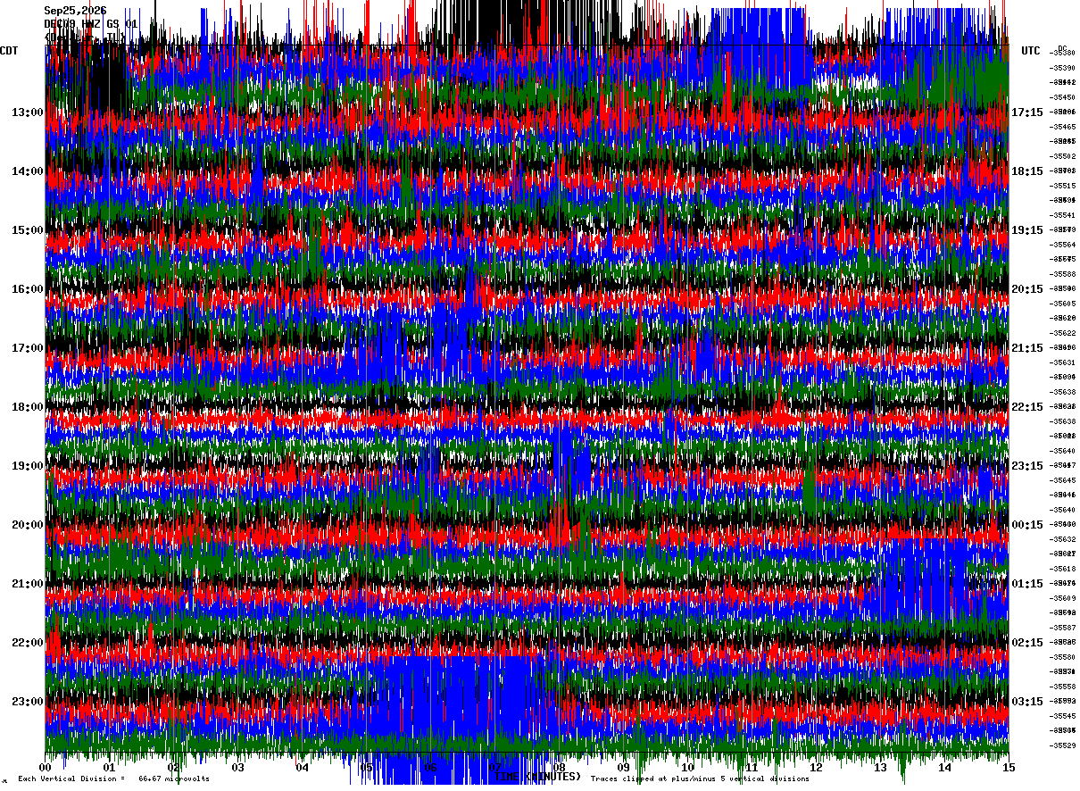Click the 22:15 UTC time label
The width and height of the screenshot is (1080, 791).
click(x=1027, y=407)
